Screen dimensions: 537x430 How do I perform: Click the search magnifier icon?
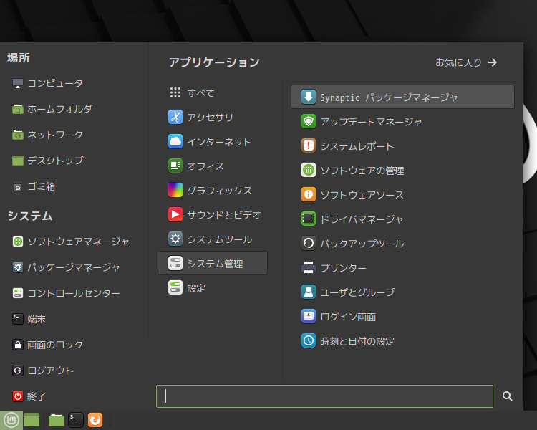[507, 396]
